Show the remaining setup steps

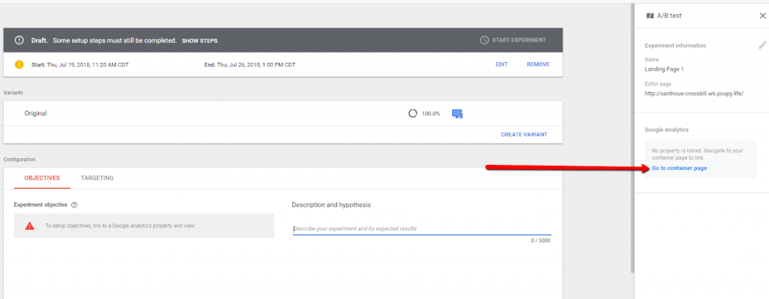coord(200,40)
